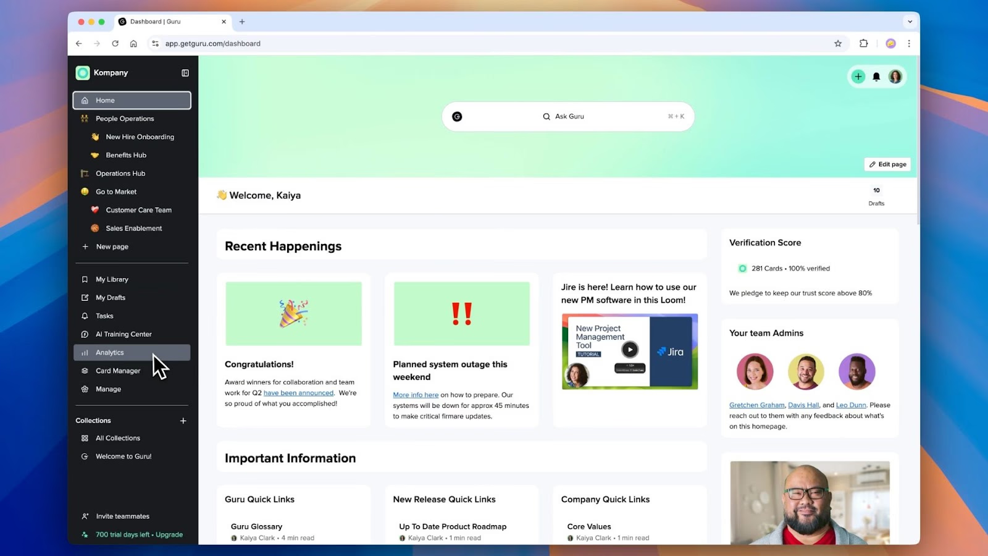This screenshot has width=988, height=556.
Task: Click the address bar URL
Action: pos(212,43)
